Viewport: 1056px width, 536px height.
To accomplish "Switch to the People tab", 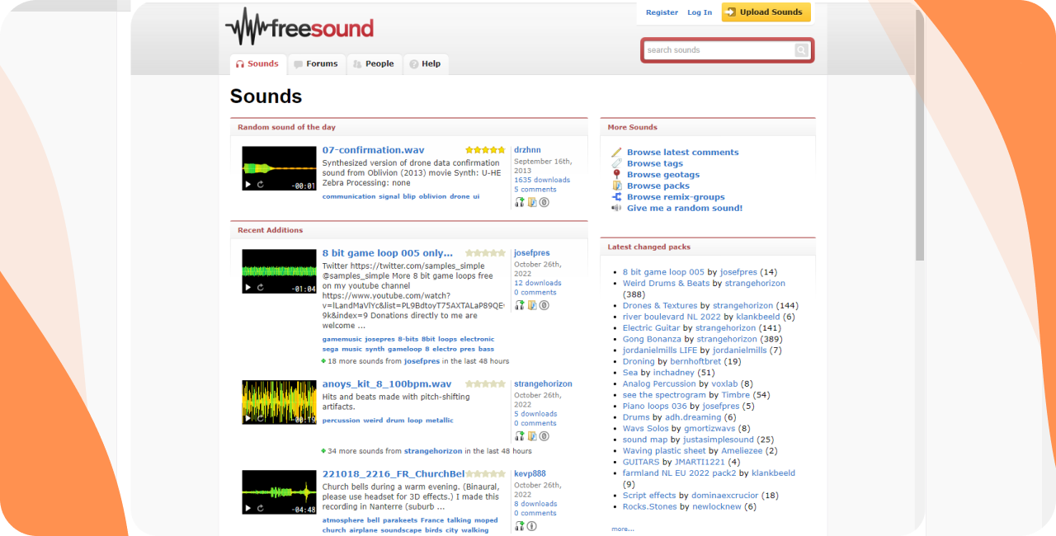I will coord(373,63).
